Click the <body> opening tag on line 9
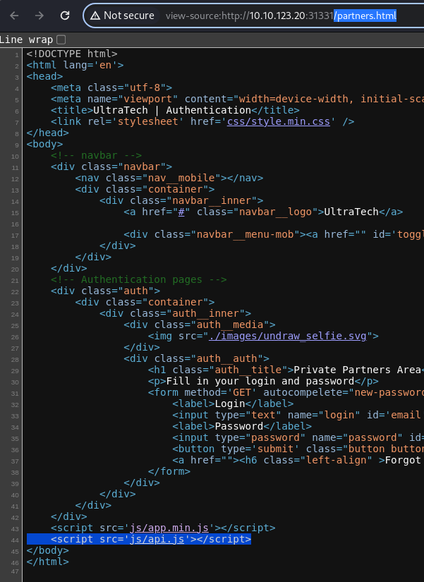The height and width of the screenshot is (582, 424). (44, 144)
